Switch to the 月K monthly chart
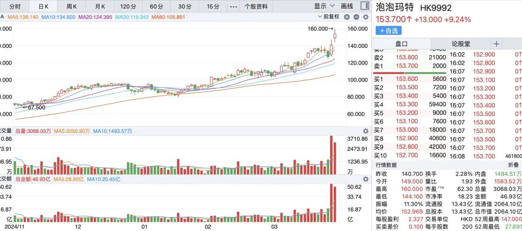The image size is (522, 231). pyautogui.click(x=100, y=6)
